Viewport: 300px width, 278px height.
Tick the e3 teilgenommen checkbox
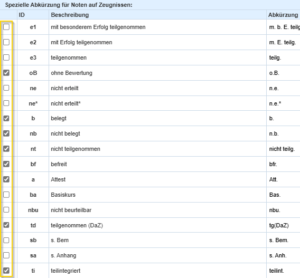6,57
